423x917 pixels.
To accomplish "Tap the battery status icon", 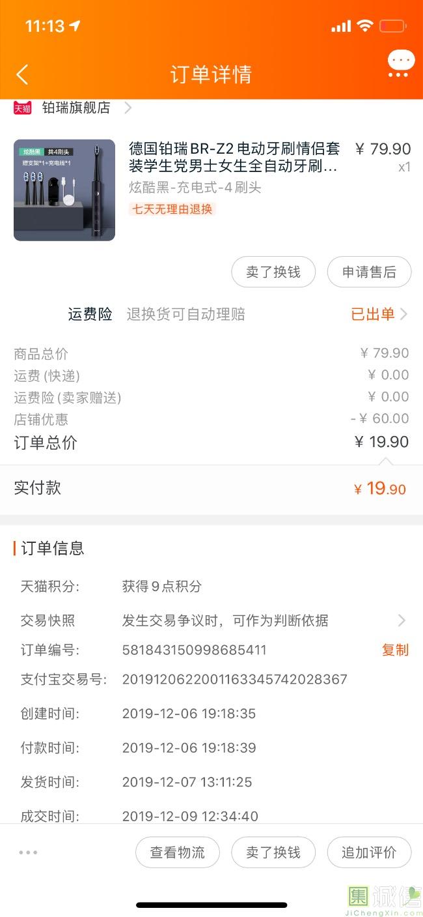I will pos(392,26).
